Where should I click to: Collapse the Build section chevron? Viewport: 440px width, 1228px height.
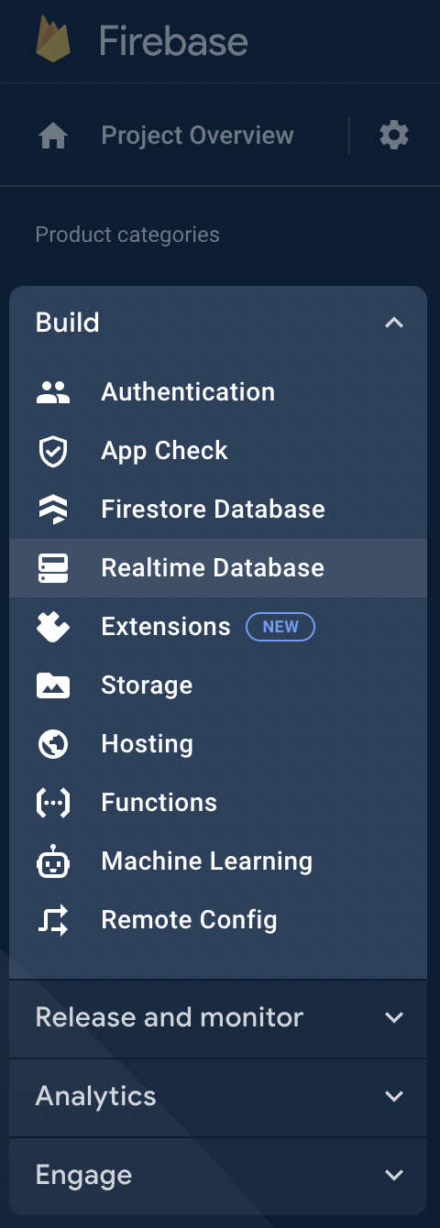tap(394, 323)
